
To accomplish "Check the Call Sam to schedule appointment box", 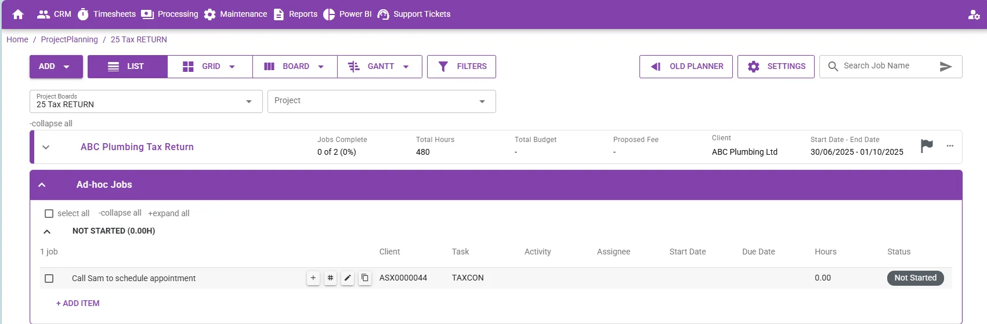I will click(49, 278).
